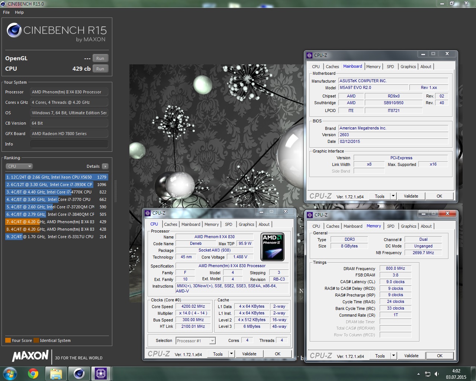Click the MAXON logo
The image size is (476, 381).
coord(30,356)
